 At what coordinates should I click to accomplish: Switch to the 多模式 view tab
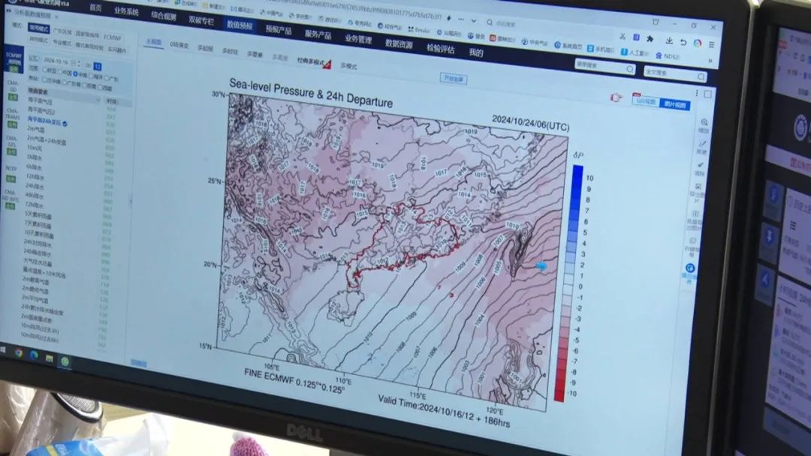click(x=348, y=66)
